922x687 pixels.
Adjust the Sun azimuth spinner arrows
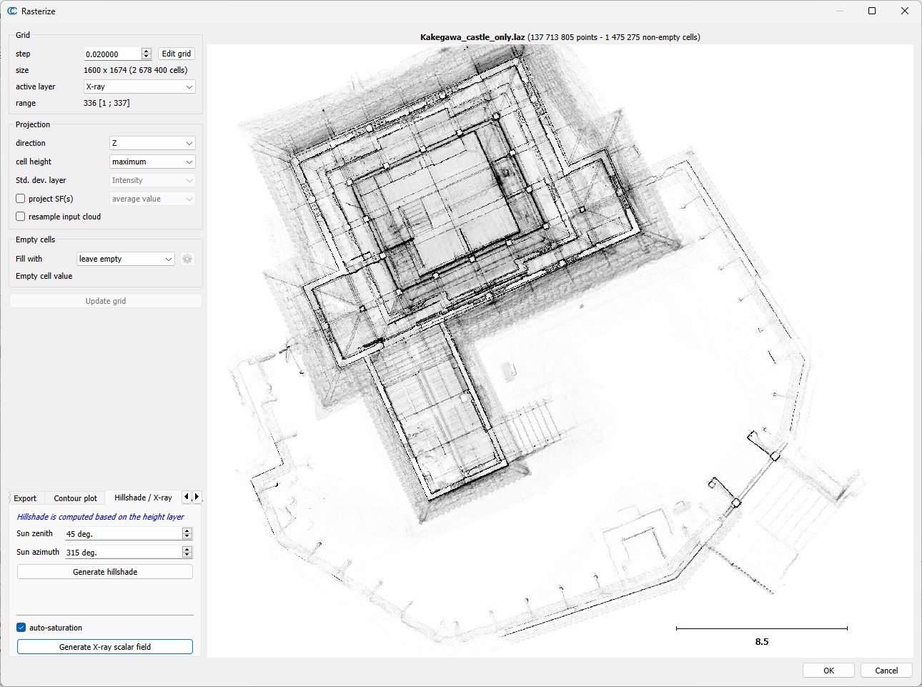click(x=187, y=552)
